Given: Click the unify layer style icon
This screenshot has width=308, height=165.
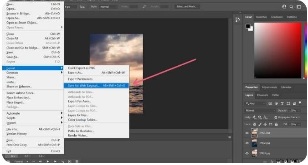Looking at the screenshot, I should [265, 117].
